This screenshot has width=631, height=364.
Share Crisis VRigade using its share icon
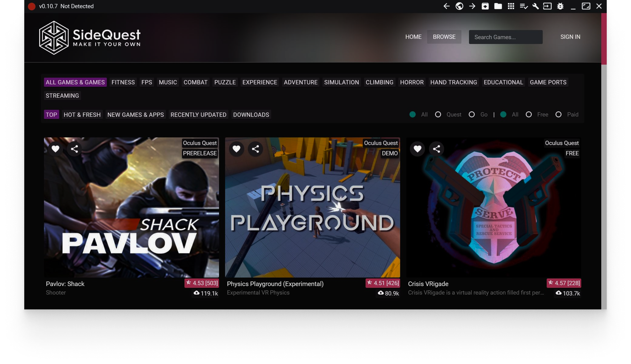[437, 149]
